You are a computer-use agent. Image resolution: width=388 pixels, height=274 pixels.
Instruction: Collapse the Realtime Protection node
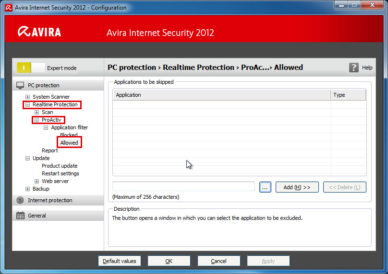(28, 104)
